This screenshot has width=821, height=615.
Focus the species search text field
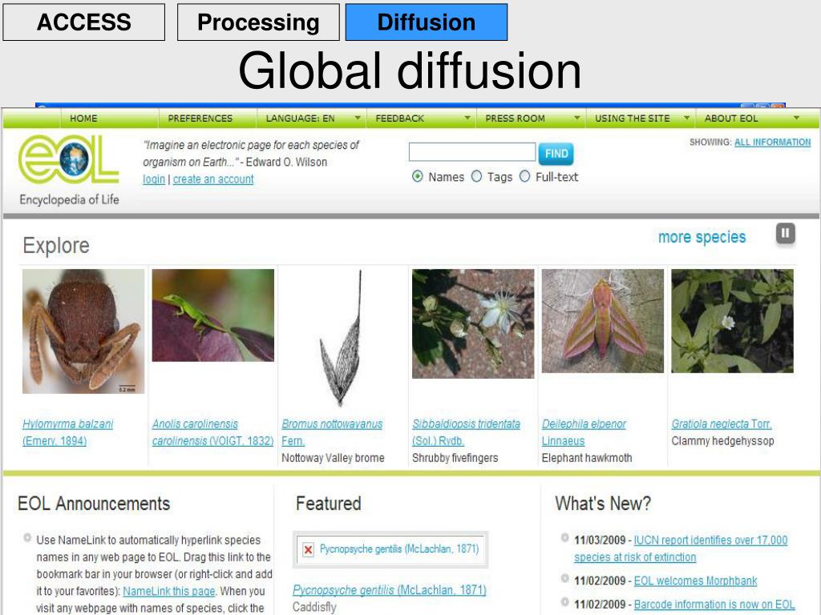[x=471, y=152]
